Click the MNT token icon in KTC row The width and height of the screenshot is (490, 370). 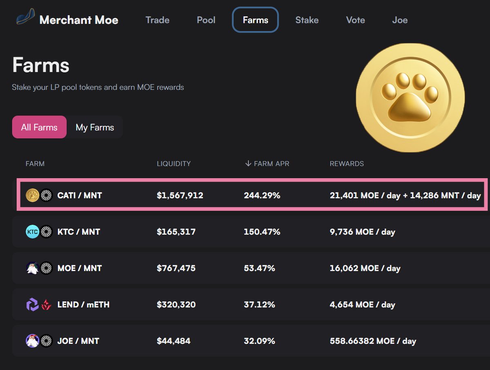pyautogui.click(x=46, y=232)
